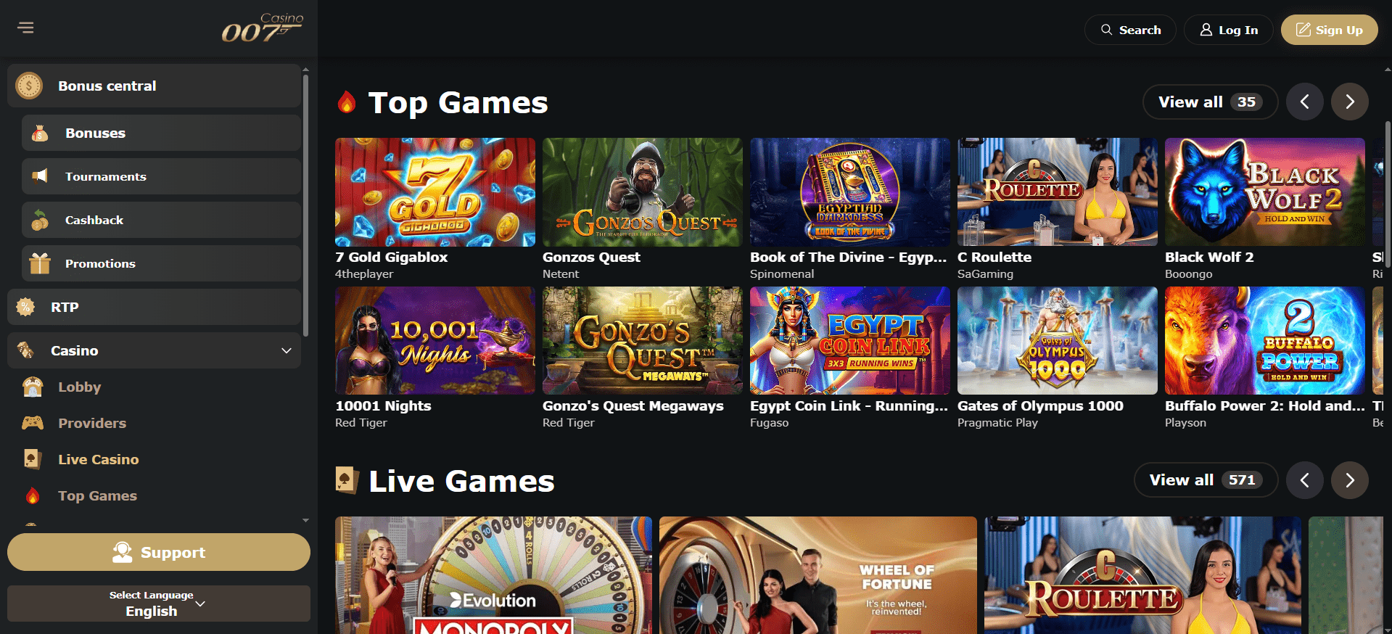This screenshot has height=634, width=1392.
Task: Click the Casino 007 logo
Action: 263,28
